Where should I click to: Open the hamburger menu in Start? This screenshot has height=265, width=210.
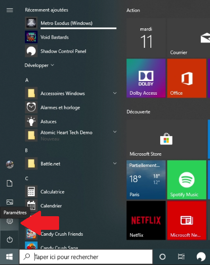click(10, 10)
